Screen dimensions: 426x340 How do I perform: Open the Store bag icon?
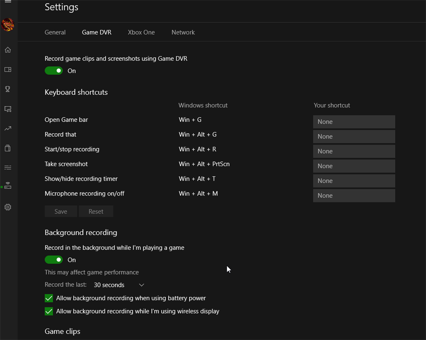coord(8,148)
